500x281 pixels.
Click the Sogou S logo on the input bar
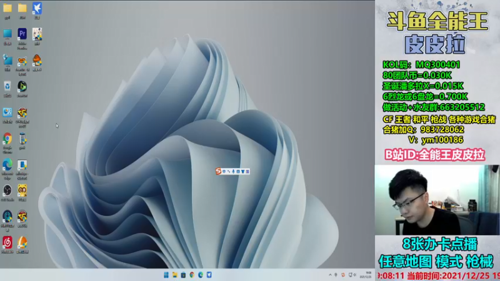click(218, 171)
